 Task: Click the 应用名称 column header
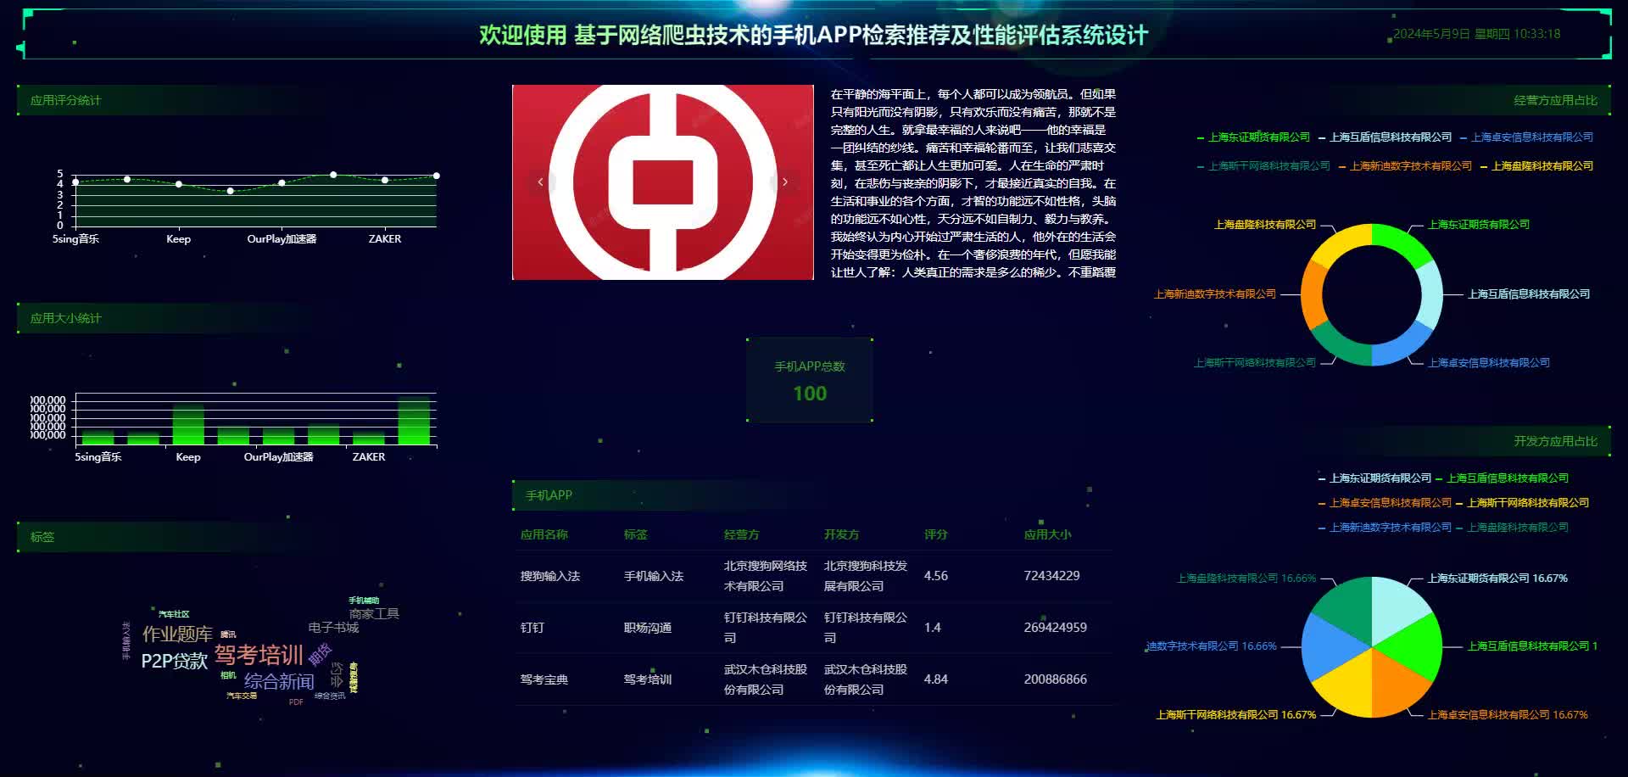tap(544, 534)
